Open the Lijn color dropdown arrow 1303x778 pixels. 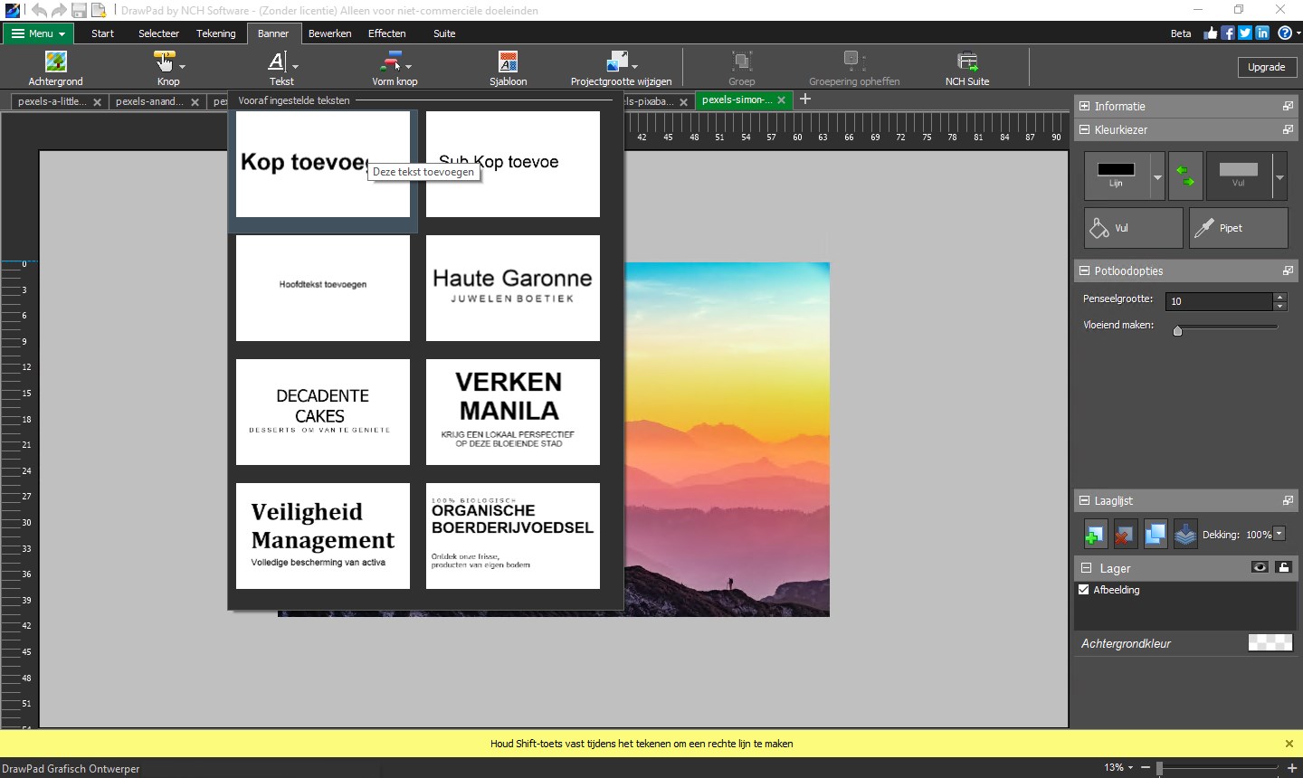[1157, 176]
